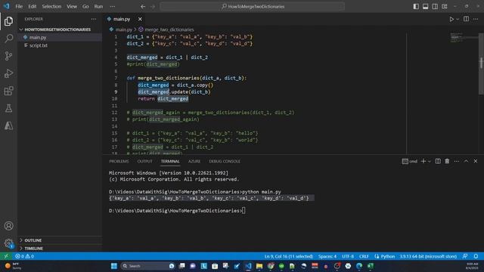The width and height of the screenshot is (484, 272).
Task: Change cursor position via Ln 9, Col 16
Action: [289, 256]
